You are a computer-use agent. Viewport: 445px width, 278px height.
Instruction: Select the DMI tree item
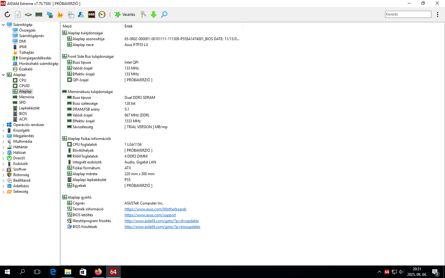pos(23,41)
